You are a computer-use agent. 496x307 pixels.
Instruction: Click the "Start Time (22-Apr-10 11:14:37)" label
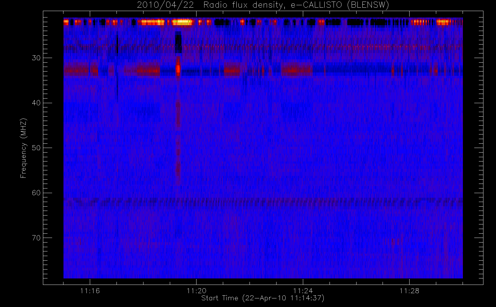pyautogui.click(x=263, y=298)
